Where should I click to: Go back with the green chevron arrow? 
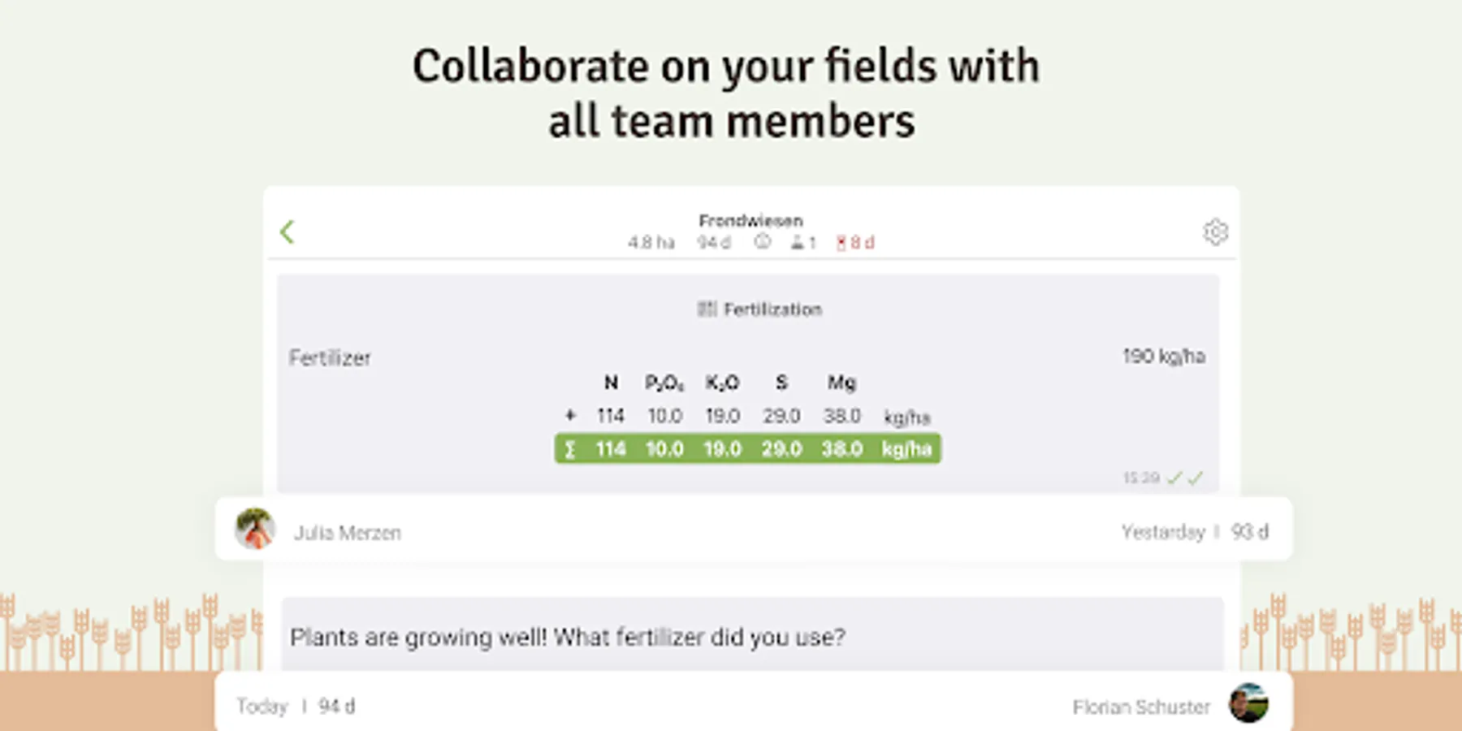pos(288,232)
